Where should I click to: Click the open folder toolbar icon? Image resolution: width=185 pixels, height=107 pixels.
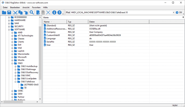(4, 12)
